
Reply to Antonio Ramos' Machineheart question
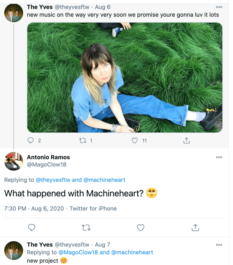coord(32,228)
